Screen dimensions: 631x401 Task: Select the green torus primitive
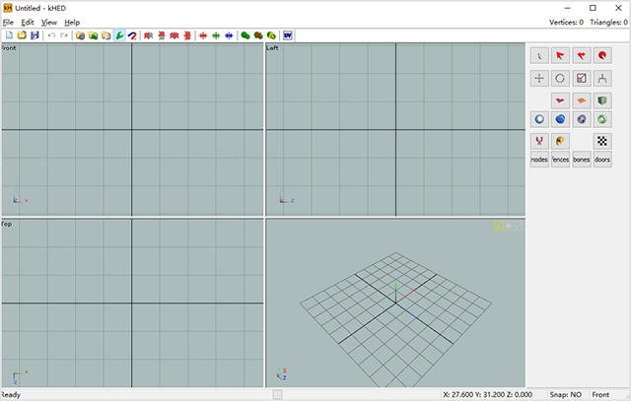[602, 119]
